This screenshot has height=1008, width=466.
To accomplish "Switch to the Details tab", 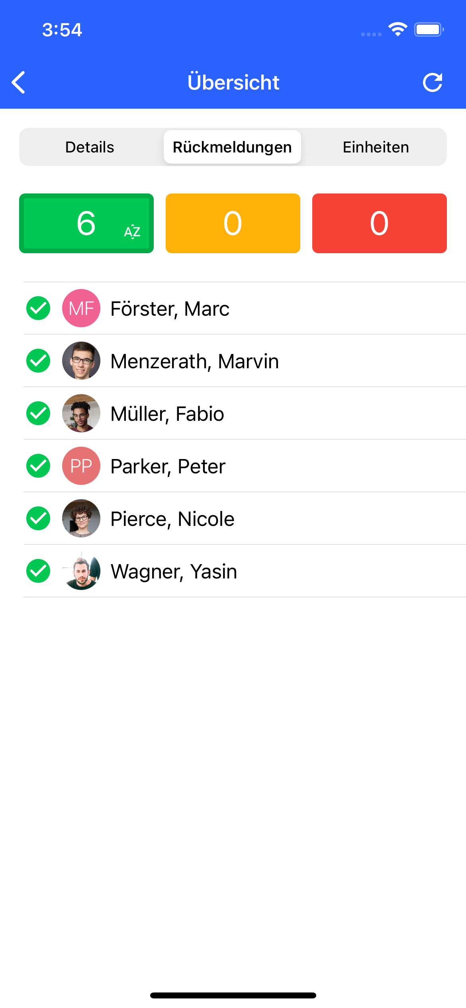I will (x=90, y=147).
